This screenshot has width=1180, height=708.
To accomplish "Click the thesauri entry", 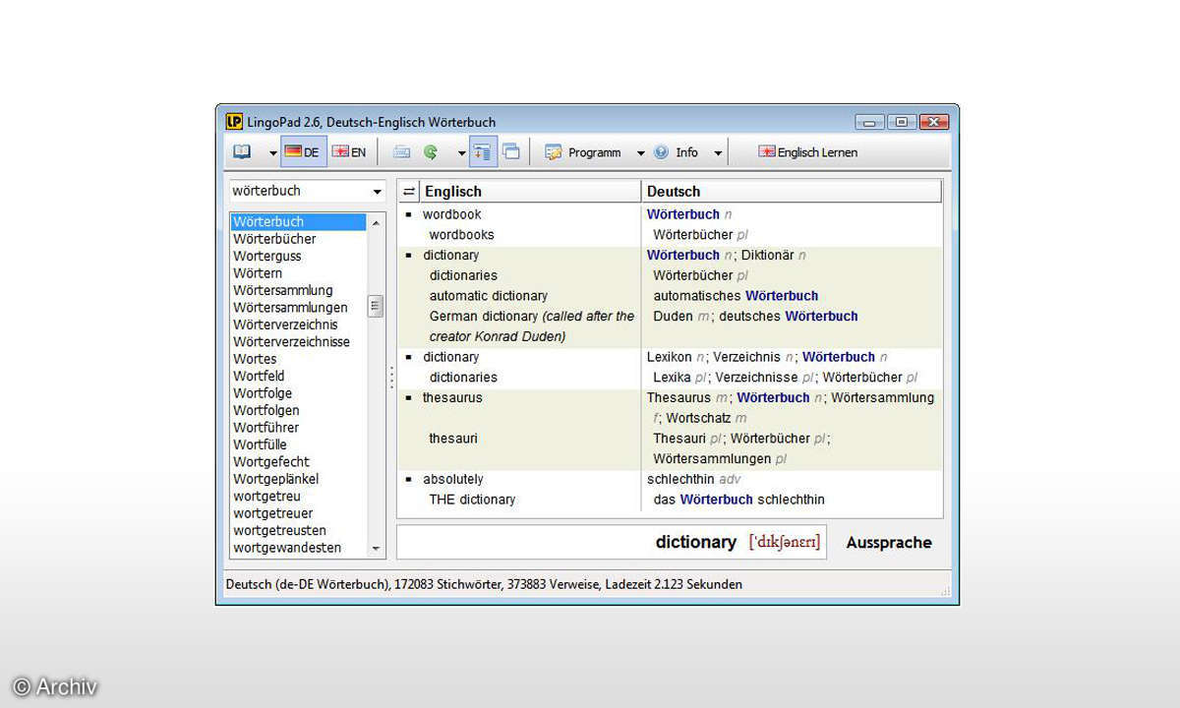I will click(x=453, y=439).
